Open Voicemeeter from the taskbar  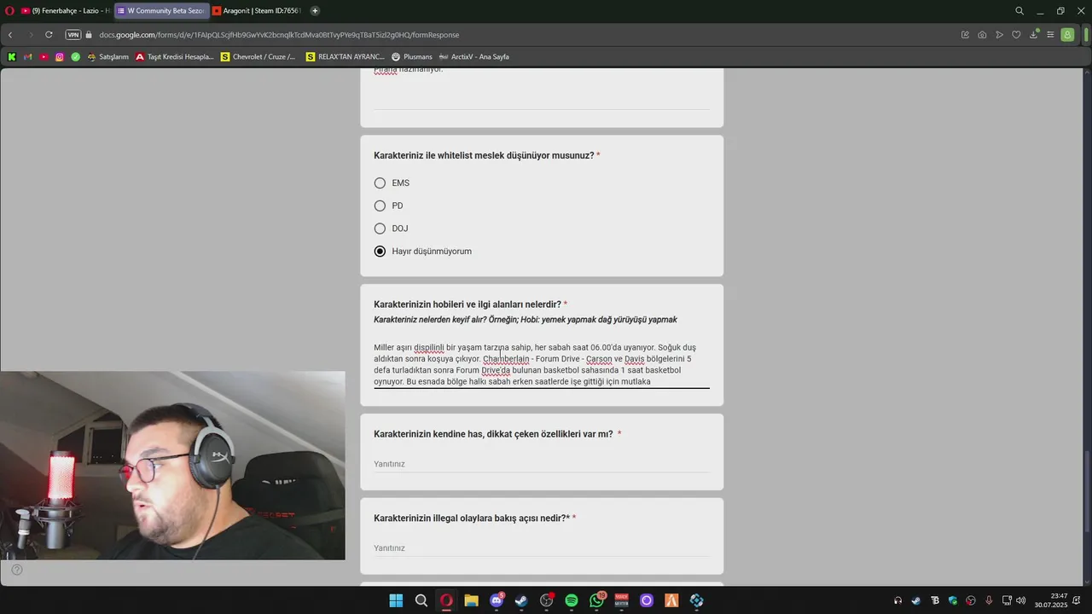click(x=621, y=600)
